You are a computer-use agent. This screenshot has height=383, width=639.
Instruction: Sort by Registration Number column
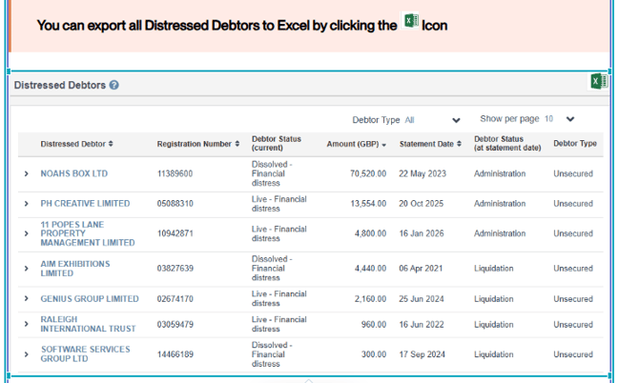pyautogui.click(x=198, y=144)
